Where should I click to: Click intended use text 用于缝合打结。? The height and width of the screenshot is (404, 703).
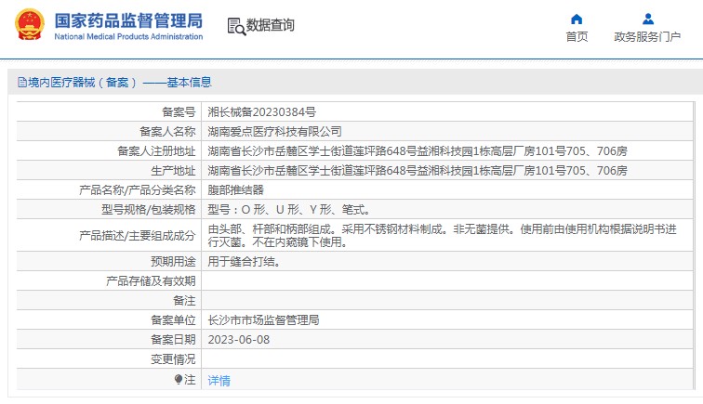(245, 262)
